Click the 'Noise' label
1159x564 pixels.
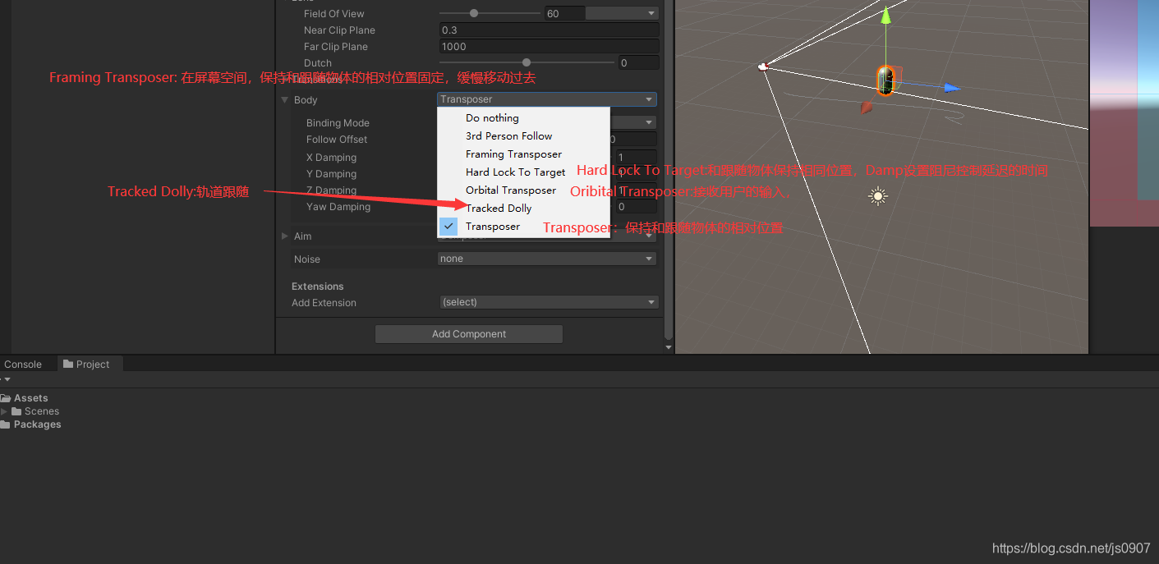307,259
